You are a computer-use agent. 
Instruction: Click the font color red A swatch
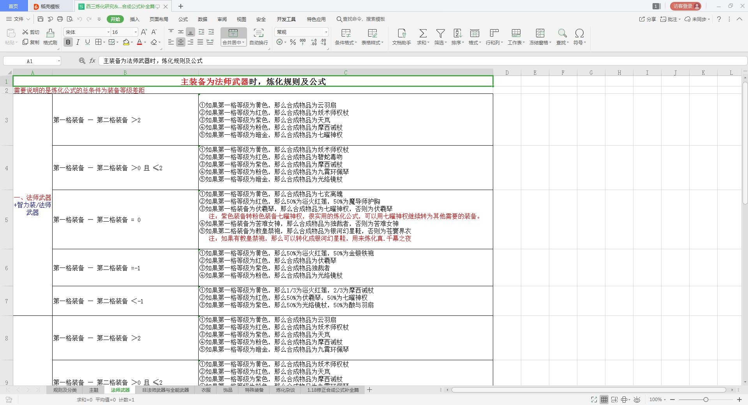139,42
